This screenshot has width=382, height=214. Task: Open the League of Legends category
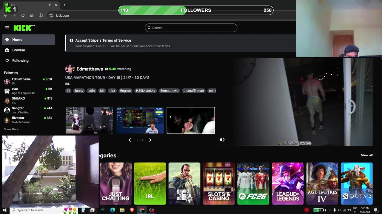coord(288,184)
